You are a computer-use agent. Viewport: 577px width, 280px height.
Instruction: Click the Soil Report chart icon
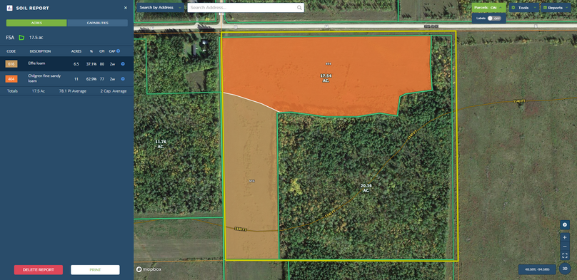[9, 8]
